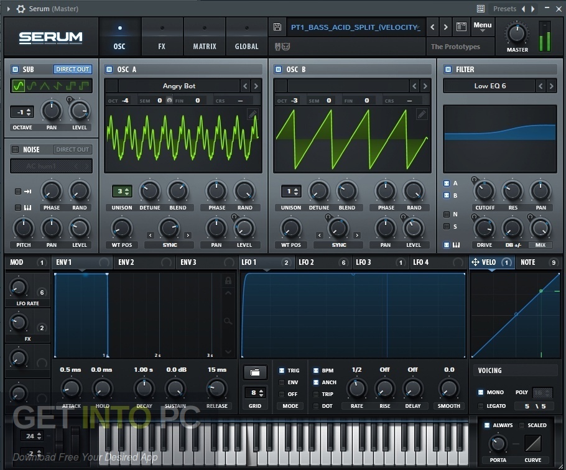This screenshot has width=566, height=470.
Task: Click the OSC A SEM phase-lock icon
Action: click(x=169, y=100)
